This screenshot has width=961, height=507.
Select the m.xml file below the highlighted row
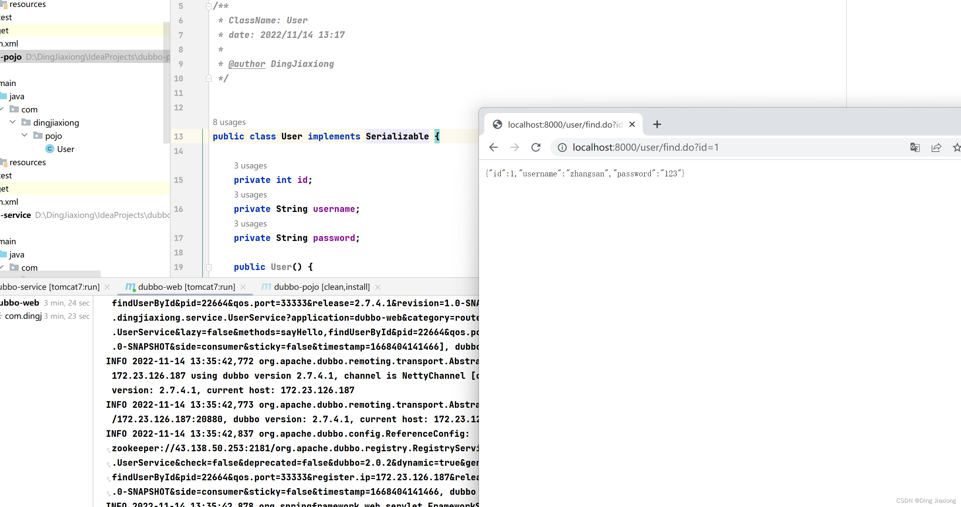point(9,202)
